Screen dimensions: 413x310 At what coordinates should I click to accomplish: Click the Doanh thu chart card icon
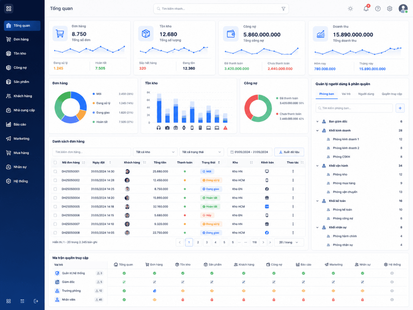click(320, 34)
